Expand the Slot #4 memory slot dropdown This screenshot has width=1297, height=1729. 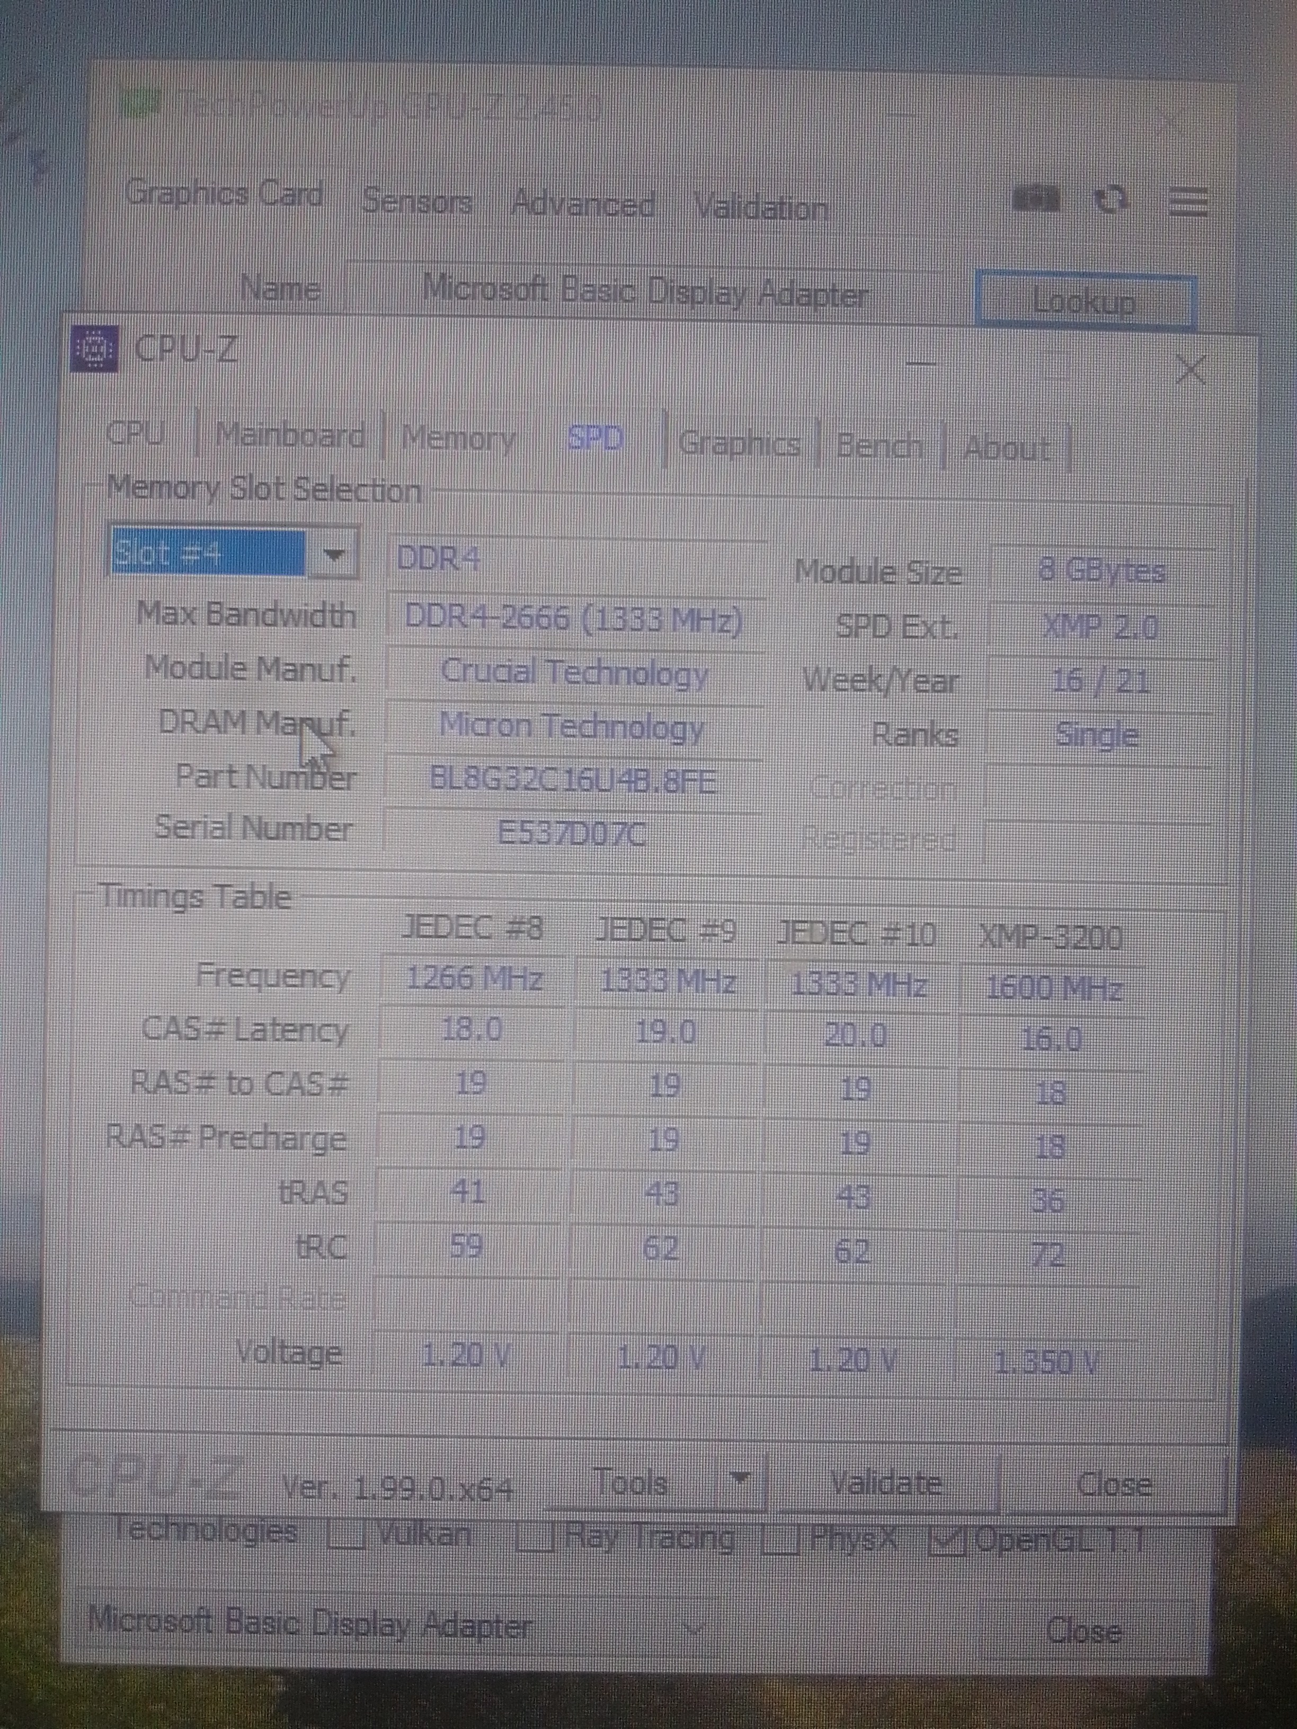334,554
